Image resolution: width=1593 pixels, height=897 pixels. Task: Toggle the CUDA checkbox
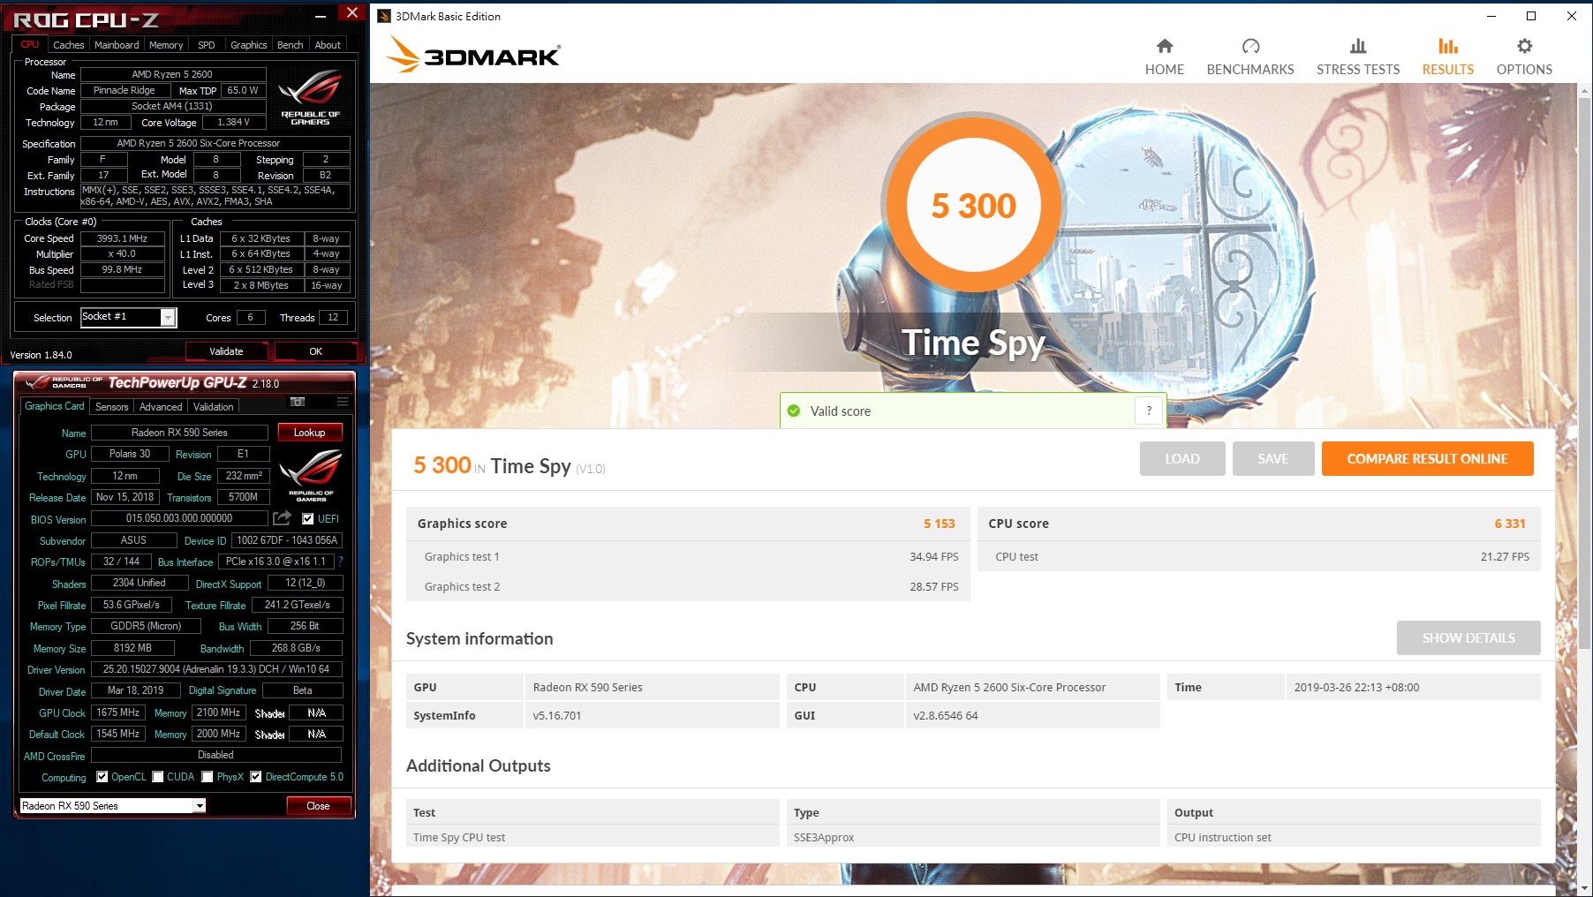pos(158,777)
